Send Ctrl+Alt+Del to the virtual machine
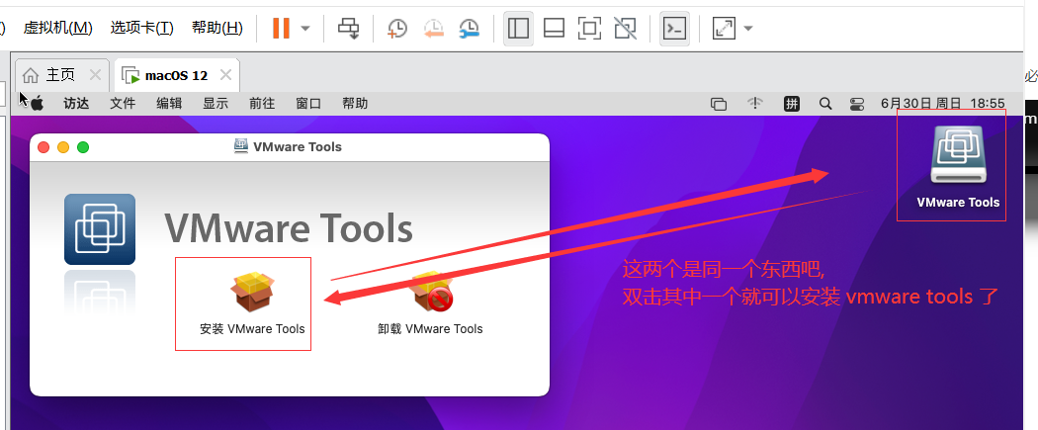 (x=348, y=28)
